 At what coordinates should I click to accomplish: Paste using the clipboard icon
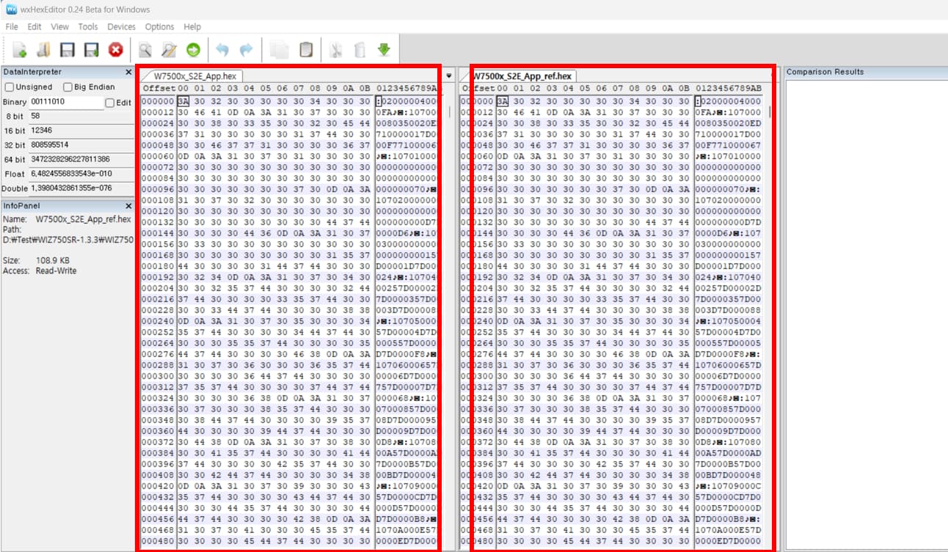point(306,50)
